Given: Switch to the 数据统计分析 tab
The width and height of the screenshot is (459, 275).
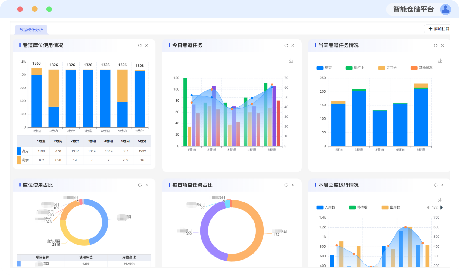Looking at the screenshot, I should point(31,30).
